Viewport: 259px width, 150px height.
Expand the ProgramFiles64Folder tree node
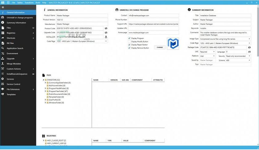pos(46,88)
